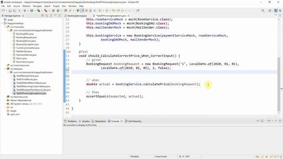Click the Smart Insert status bar field
This screenshot has width=283, height=159.
161,156
